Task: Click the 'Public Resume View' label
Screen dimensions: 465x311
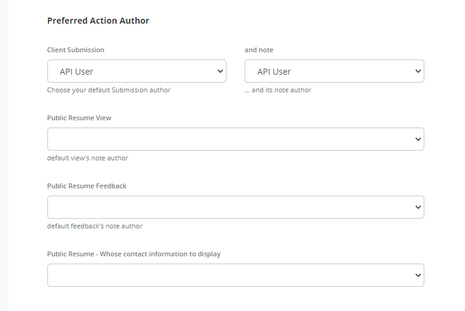Action: tap(79, 118)
